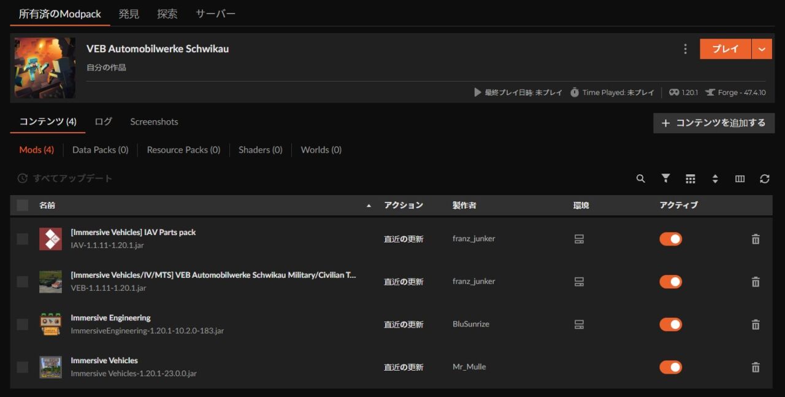This screenshot has height=397, width=785.
Task: Click the VEB Automobilwerke modpack thumbnail
Action: (x=44, y=67)
